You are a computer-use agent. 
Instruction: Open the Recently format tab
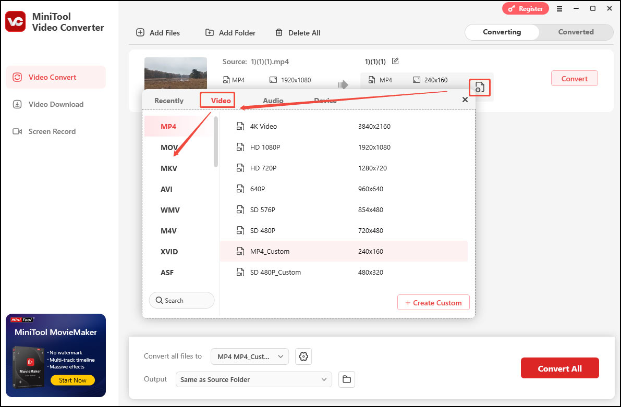click(169, 101)
